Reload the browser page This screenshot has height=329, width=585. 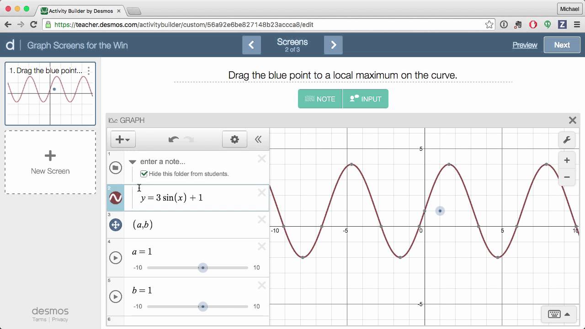[33, 25]
